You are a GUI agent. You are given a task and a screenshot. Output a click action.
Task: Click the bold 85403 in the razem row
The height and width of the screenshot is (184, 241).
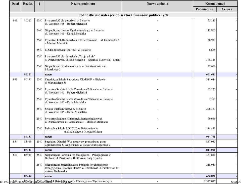click(x=28, y=150)
